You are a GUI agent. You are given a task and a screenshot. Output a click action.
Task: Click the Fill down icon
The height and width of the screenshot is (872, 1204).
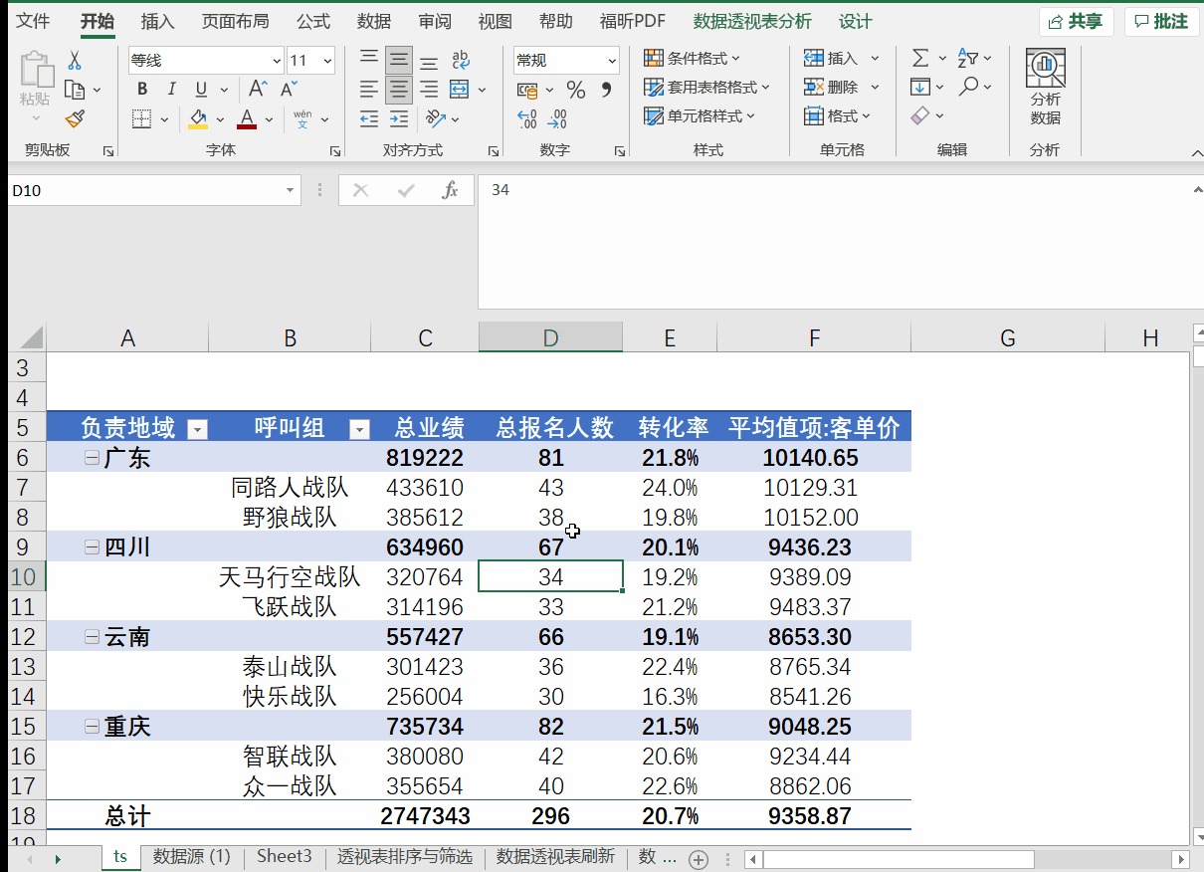click(920, 88)
